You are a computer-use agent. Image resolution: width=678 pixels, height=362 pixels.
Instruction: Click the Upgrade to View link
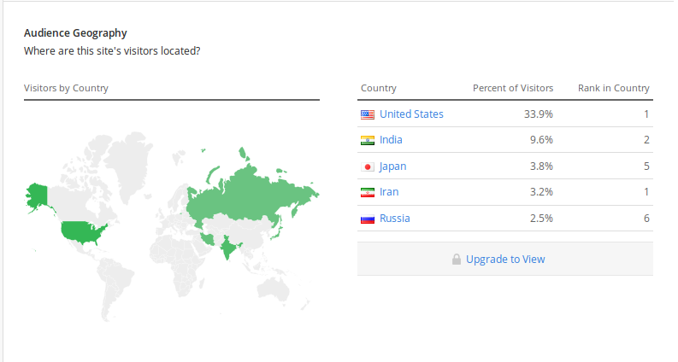point(505,260)
